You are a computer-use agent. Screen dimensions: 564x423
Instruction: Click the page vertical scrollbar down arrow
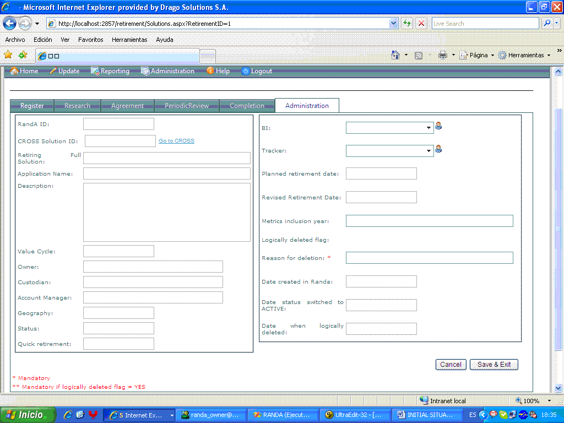(558, 388)
